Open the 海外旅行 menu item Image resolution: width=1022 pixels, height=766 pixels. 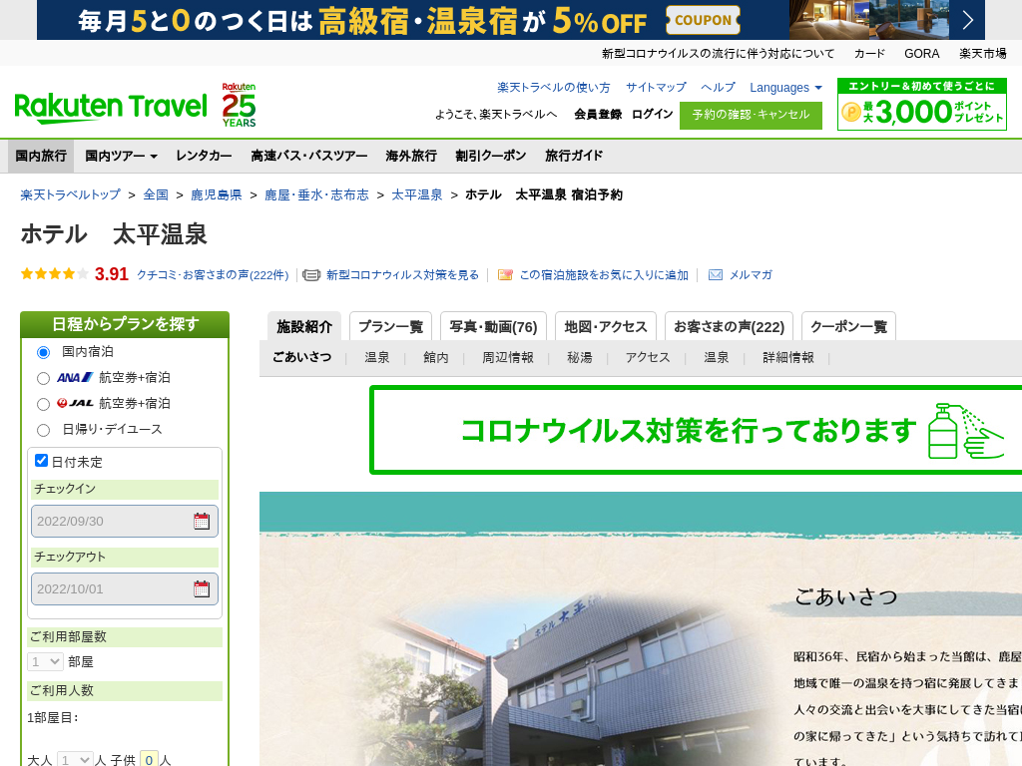point(411,156)
